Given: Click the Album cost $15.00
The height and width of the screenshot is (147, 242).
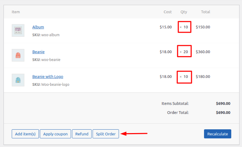Looking at the screenshot, I should click(x=166, y=27).
